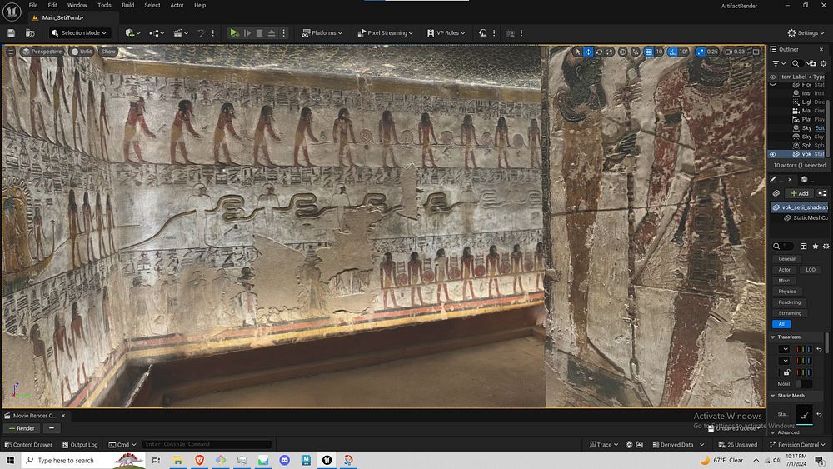Click the Render button

21,428
